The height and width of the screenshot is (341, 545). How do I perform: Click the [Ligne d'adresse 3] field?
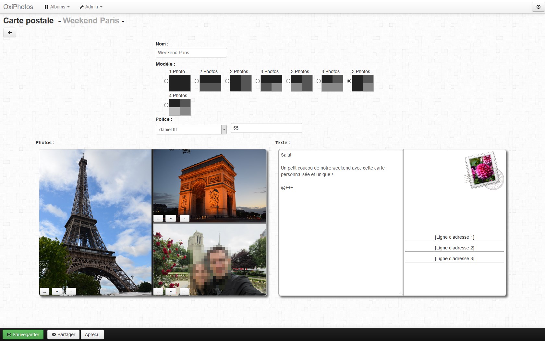pyautogui.click(x=454, y=259)
